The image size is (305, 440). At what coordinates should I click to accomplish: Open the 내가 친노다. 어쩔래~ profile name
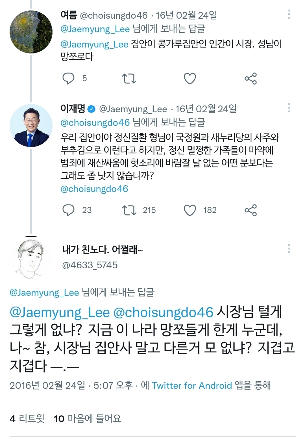103,249
